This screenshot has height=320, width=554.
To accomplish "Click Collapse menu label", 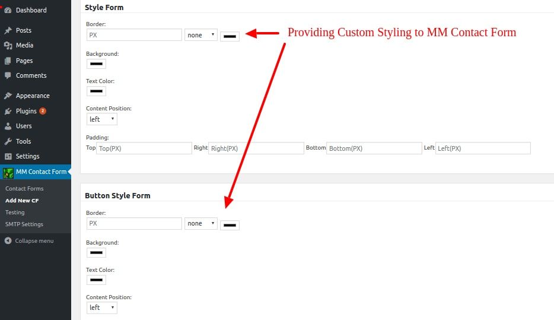I will click(x=34, y=241).
